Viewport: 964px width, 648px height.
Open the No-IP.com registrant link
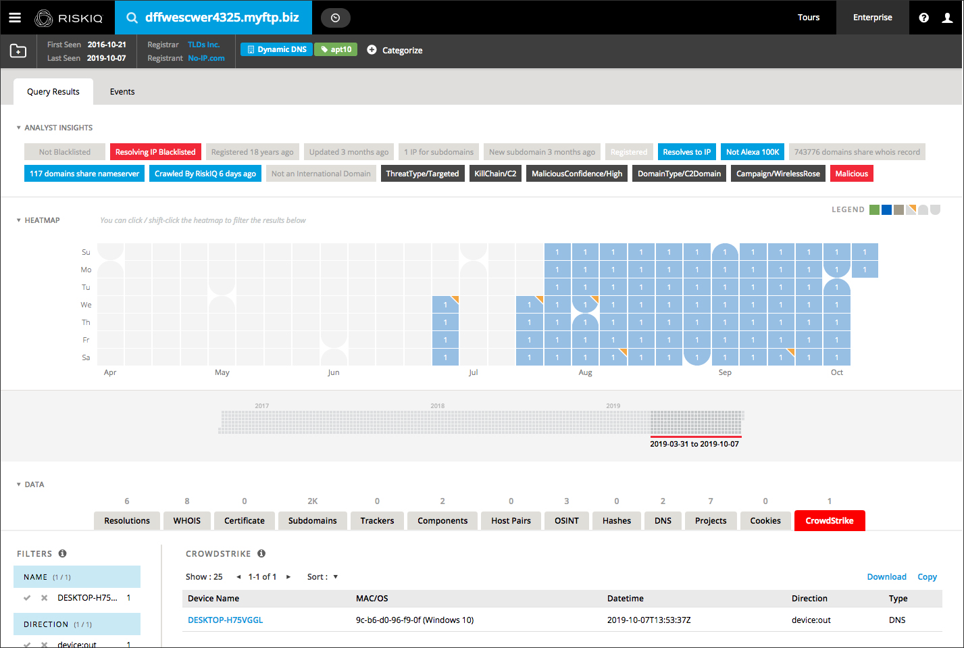207,58
